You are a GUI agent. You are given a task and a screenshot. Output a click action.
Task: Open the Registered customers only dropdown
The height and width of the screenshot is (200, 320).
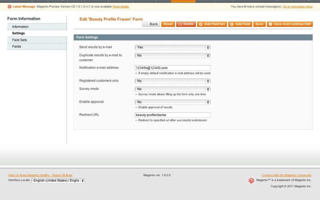coord(172,81)
